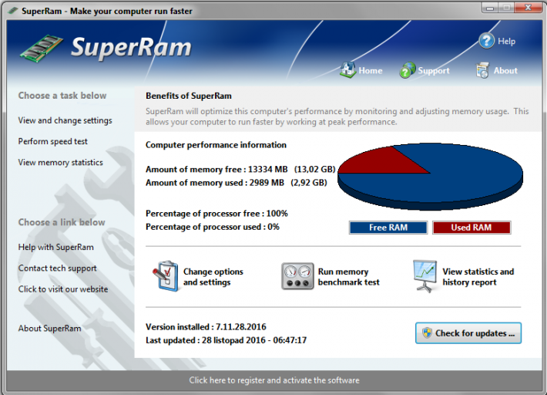Click the Choose a task below heading
The image size is (547, 395).
(62, 96)
